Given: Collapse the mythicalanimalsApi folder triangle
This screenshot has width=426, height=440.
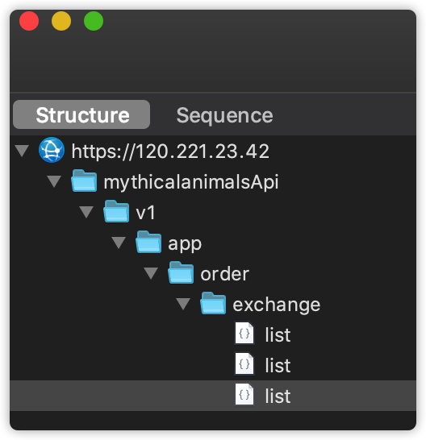Looking at the screenshot, I should click(x=54, y=181).
